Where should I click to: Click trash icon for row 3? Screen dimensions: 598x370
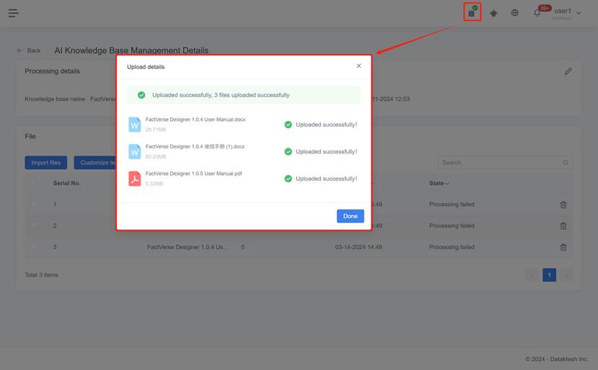coord(563,247)
